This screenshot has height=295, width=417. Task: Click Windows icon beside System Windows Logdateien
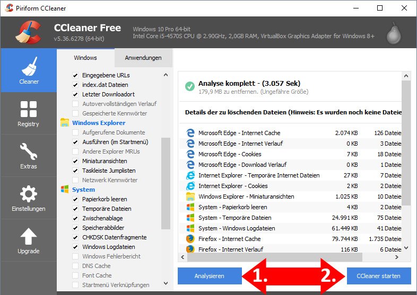pyautogui.click(x=190, y=228)
